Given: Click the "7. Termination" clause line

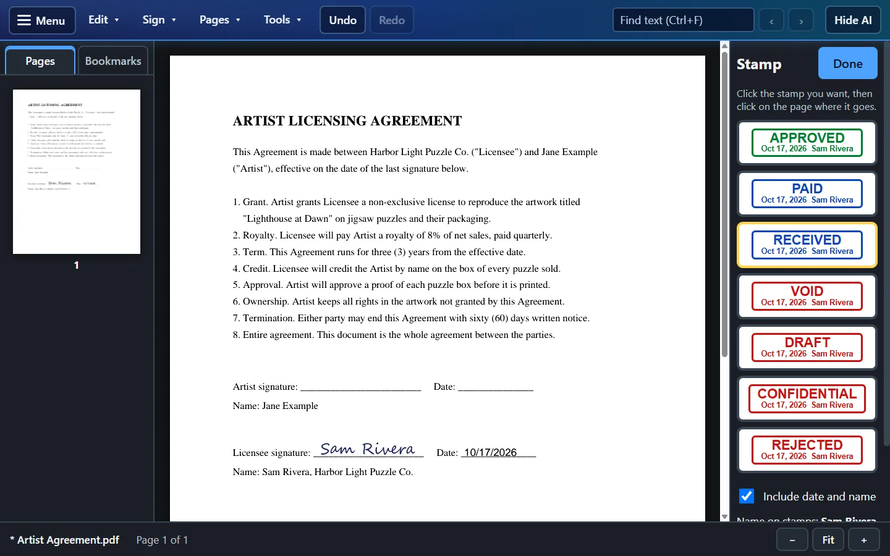Looking at the screenshot, I should coord(411,318).
